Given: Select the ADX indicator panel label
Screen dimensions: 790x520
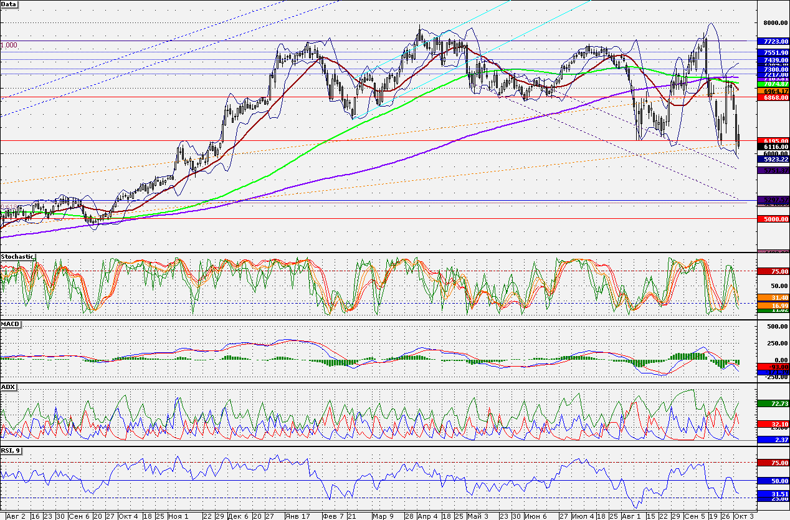Looking at the screenshot, I should 8,387.
